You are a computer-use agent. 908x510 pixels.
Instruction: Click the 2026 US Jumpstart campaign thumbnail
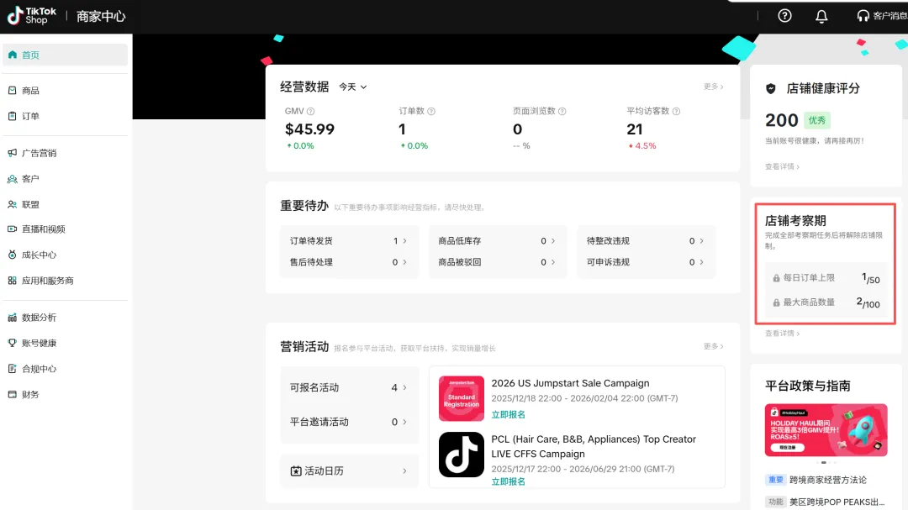coord(462,398)
